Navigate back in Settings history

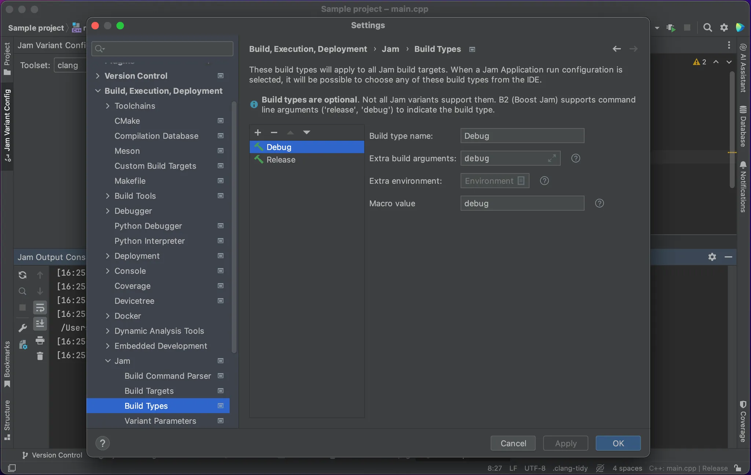[x=616, y=49]
